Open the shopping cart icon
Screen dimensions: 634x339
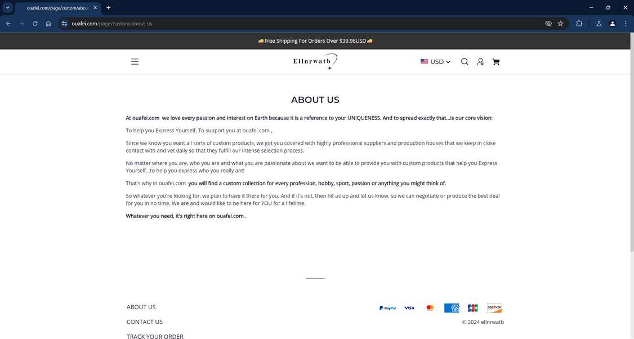495,61
